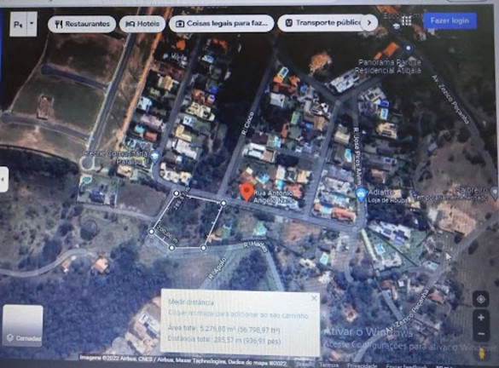Zoom in with the plus button
Viewport: 499px width, 368px height.
click(481, 317)
